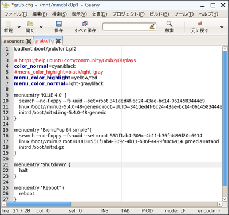This screenshot has width=229, height=215.
Task: Minimize the Geany window
Action: [203, 6]
